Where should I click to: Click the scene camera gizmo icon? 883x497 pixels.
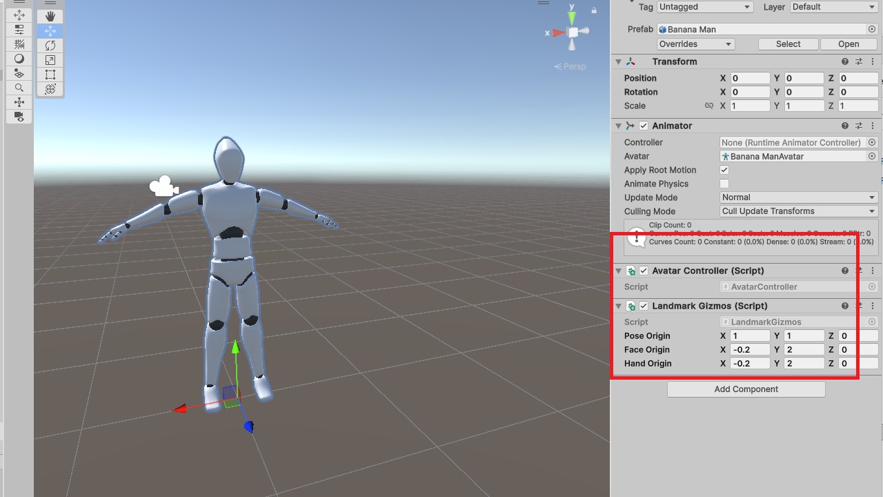tap(164, 186)
